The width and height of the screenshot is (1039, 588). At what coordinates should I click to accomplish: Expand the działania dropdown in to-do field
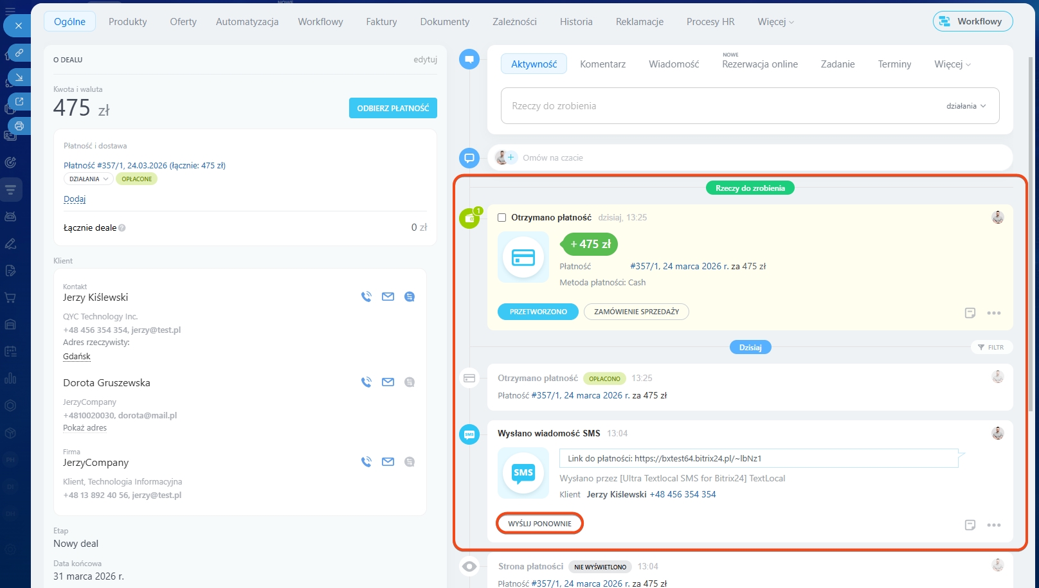click(x=966, y=106)
